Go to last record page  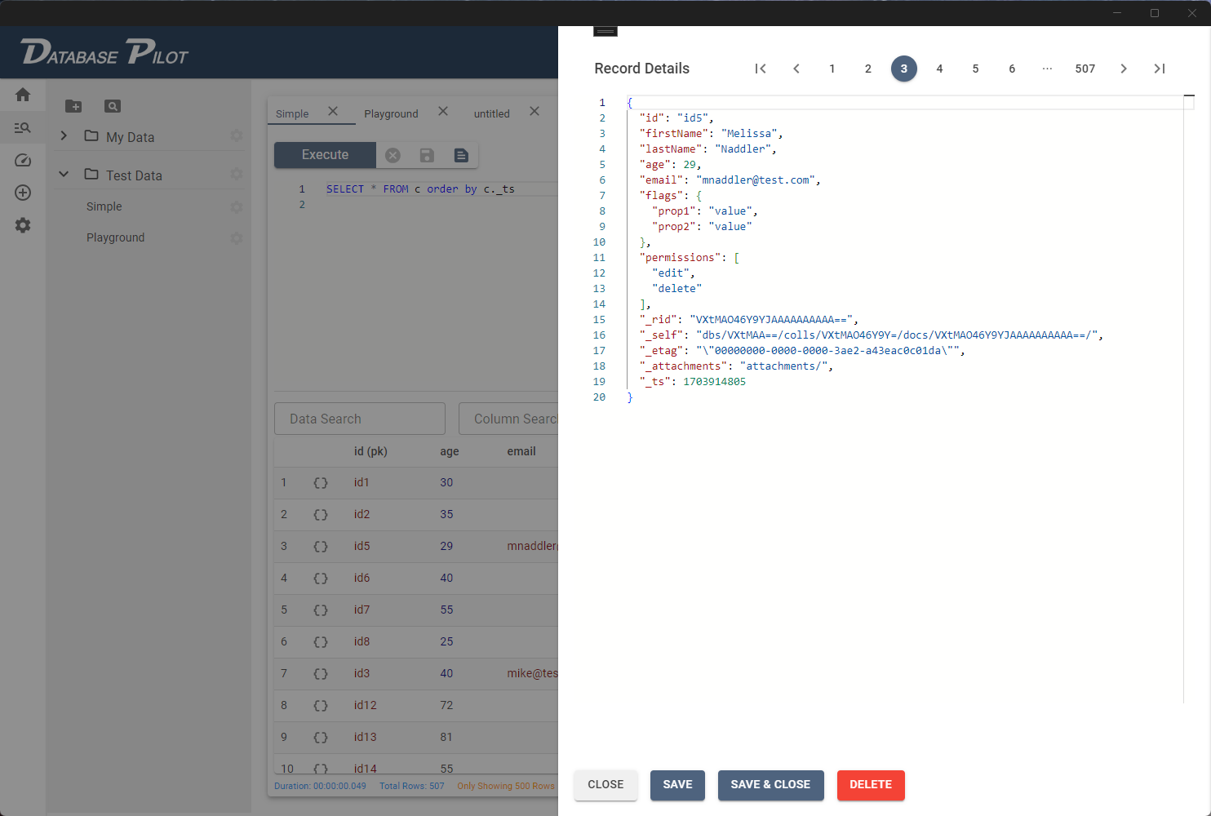coord(1160,69)
